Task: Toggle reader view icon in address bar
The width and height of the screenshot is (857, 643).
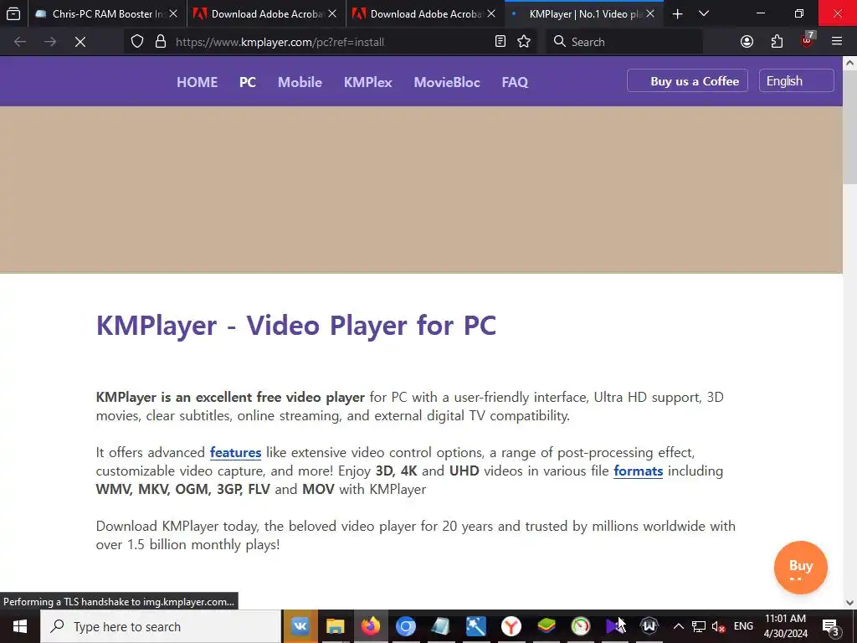Action: [x=500, y=42]
